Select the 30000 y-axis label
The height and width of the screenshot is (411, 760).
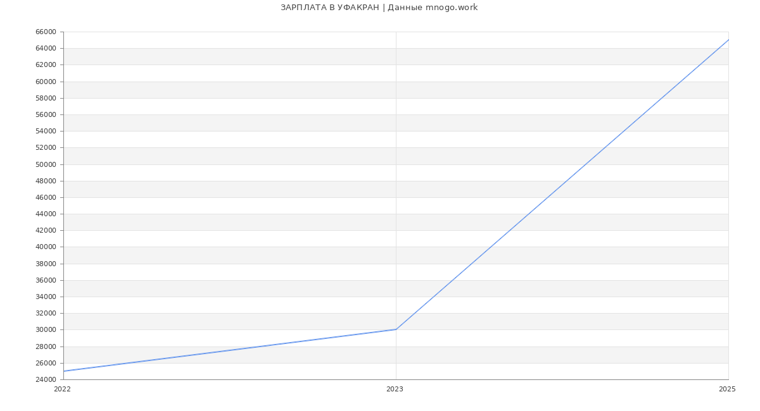click(x=46, y=329)
